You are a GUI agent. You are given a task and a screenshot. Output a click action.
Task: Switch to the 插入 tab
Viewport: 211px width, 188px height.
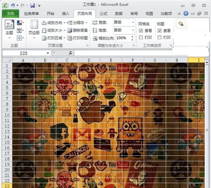pos(66,14)
